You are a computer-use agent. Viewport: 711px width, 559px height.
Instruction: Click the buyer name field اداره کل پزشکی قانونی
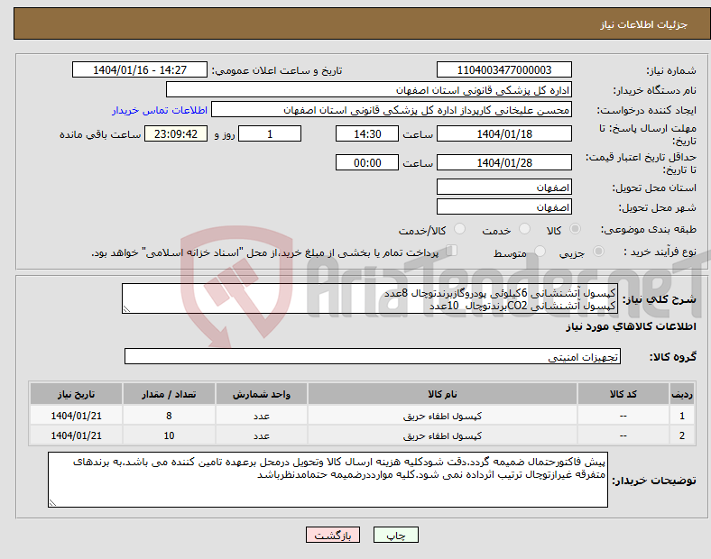tap(369, 89)
